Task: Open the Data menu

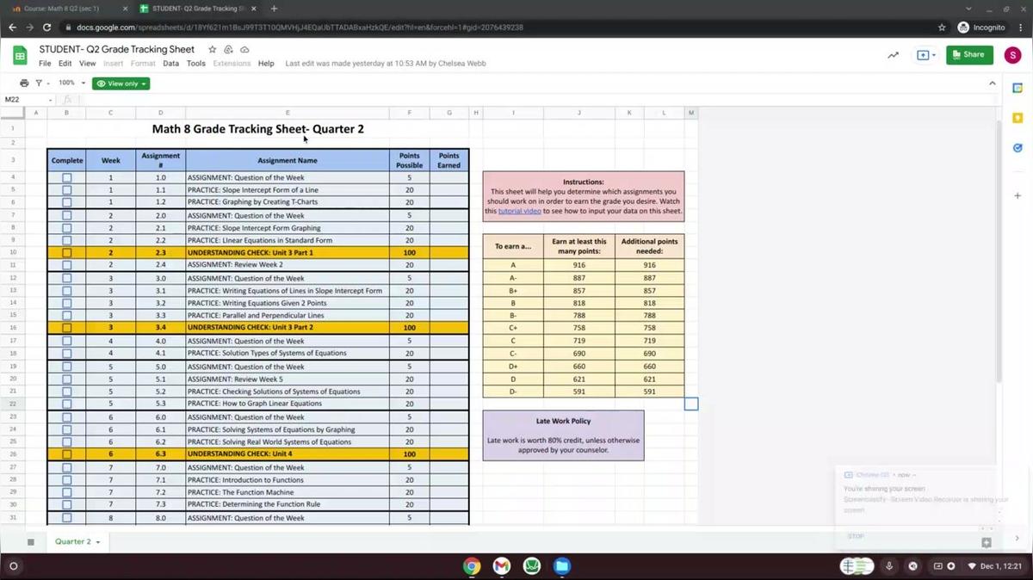Action: (170, 64)
